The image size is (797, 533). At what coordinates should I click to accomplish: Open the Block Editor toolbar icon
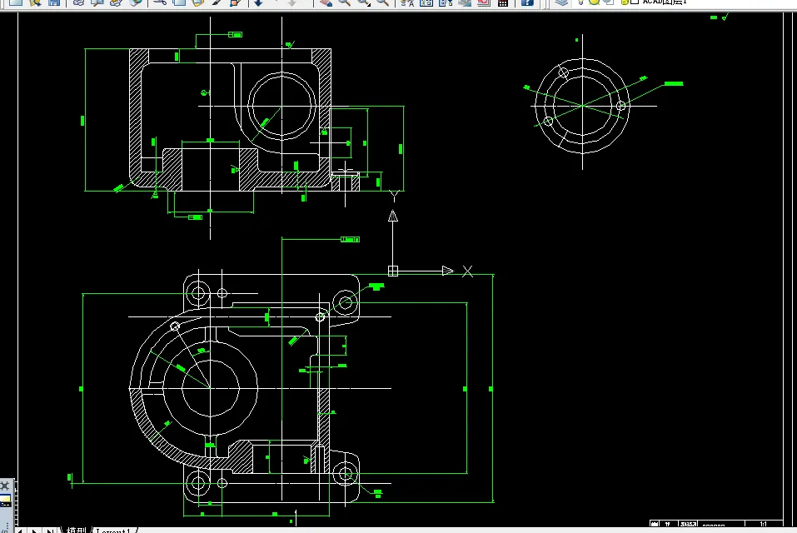click(x=236, y=2)
